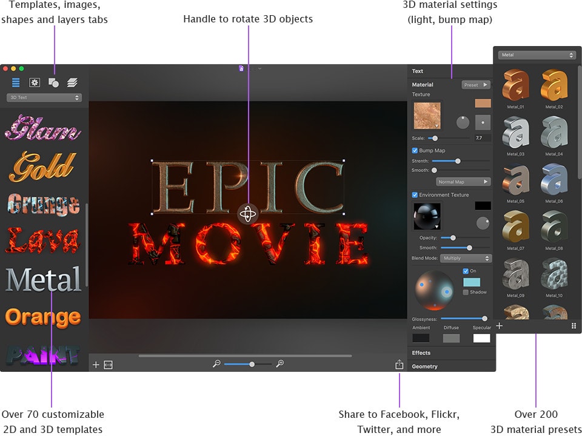Open the Blend Mode dropdown set to Multiply
Image resolution: width=582 pixels, height=436 pixels.
pos(466,258)
